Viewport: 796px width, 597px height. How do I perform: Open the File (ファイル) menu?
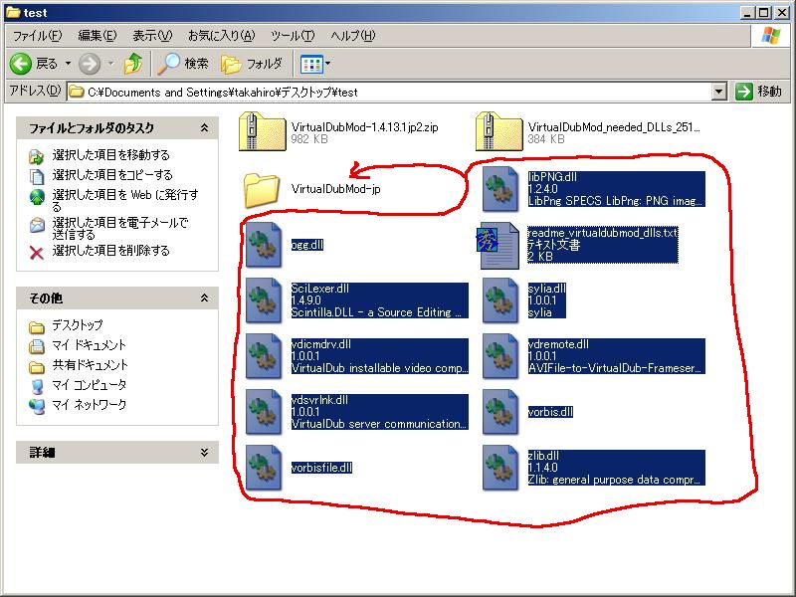coord(36,35)
